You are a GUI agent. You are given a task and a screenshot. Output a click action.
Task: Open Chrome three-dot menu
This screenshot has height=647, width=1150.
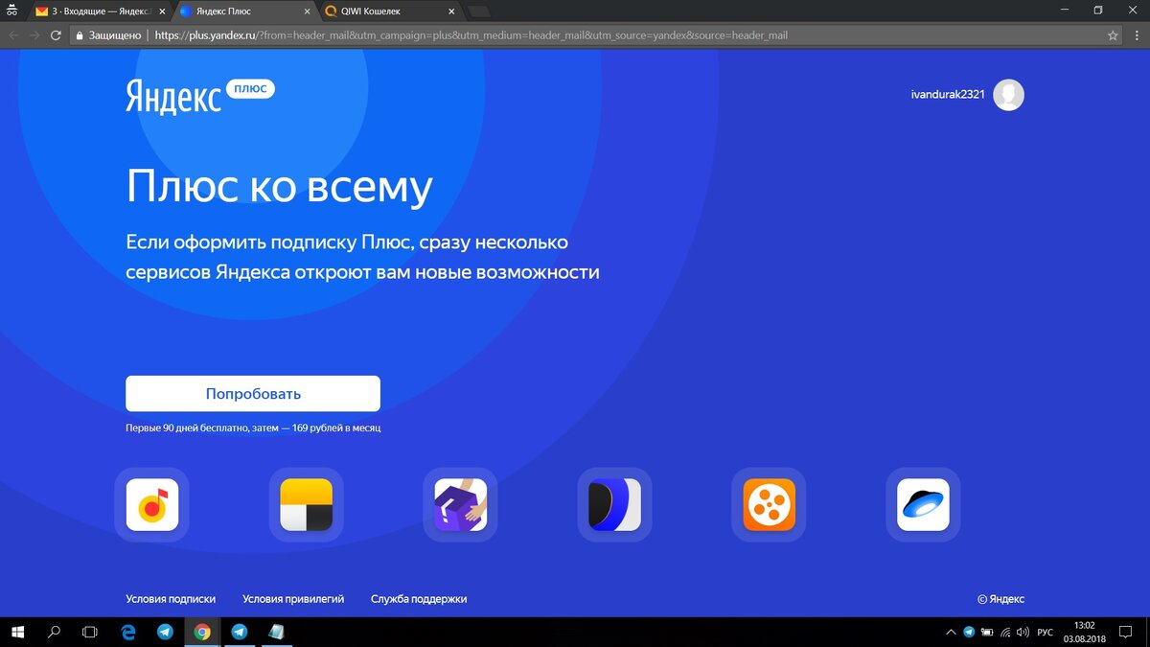[1136, 35]
